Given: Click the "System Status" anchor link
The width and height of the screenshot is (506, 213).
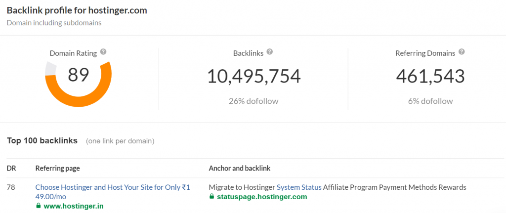Looking at the screenshot, I should tap(299, 187).
